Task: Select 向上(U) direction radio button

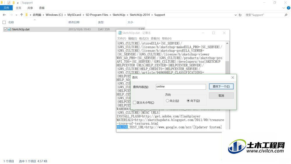Action: 167,101
